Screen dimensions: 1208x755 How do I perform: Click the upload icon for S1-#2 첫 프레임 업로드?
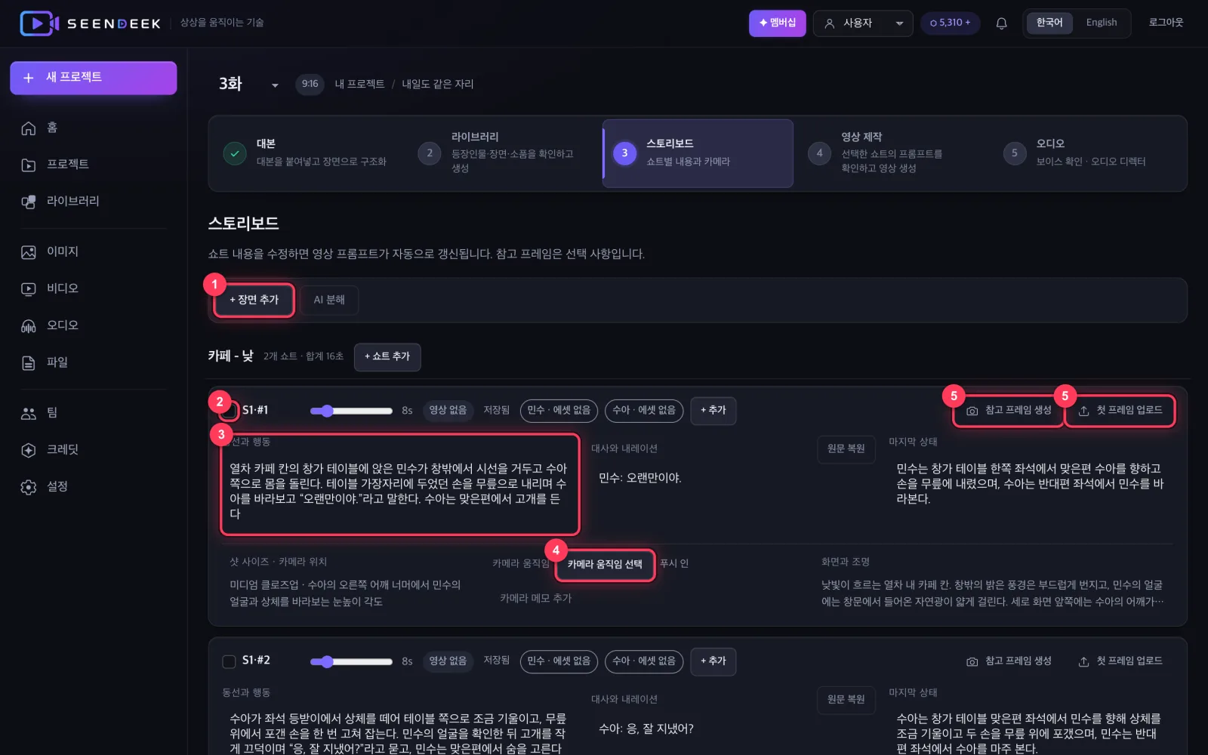(x=1083, y=661)
